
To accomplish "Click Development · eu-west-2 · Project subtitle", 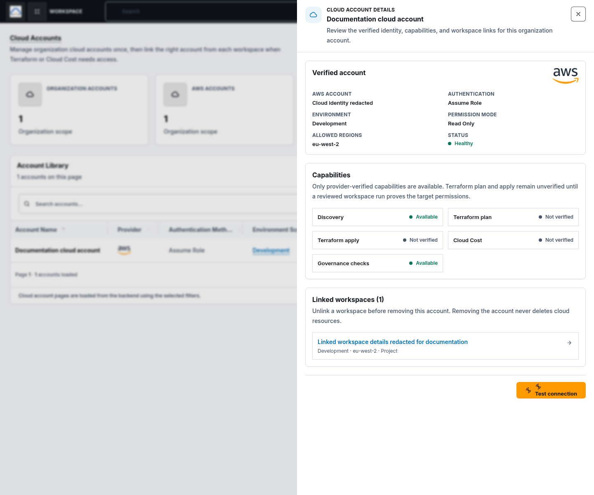I will click(x=357, y=351).
